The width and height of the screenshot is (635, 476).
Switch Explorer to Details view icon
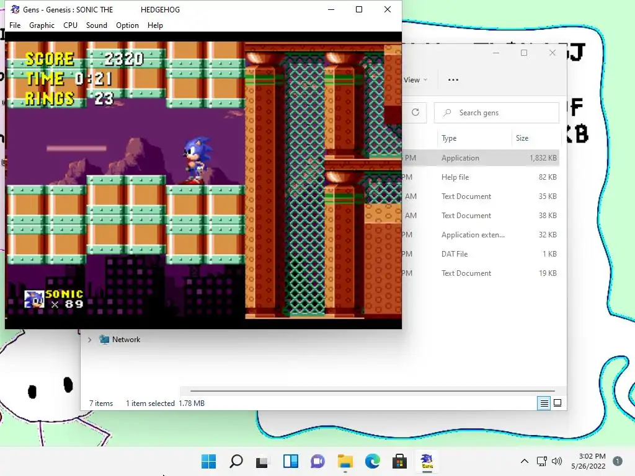[544, 403]
